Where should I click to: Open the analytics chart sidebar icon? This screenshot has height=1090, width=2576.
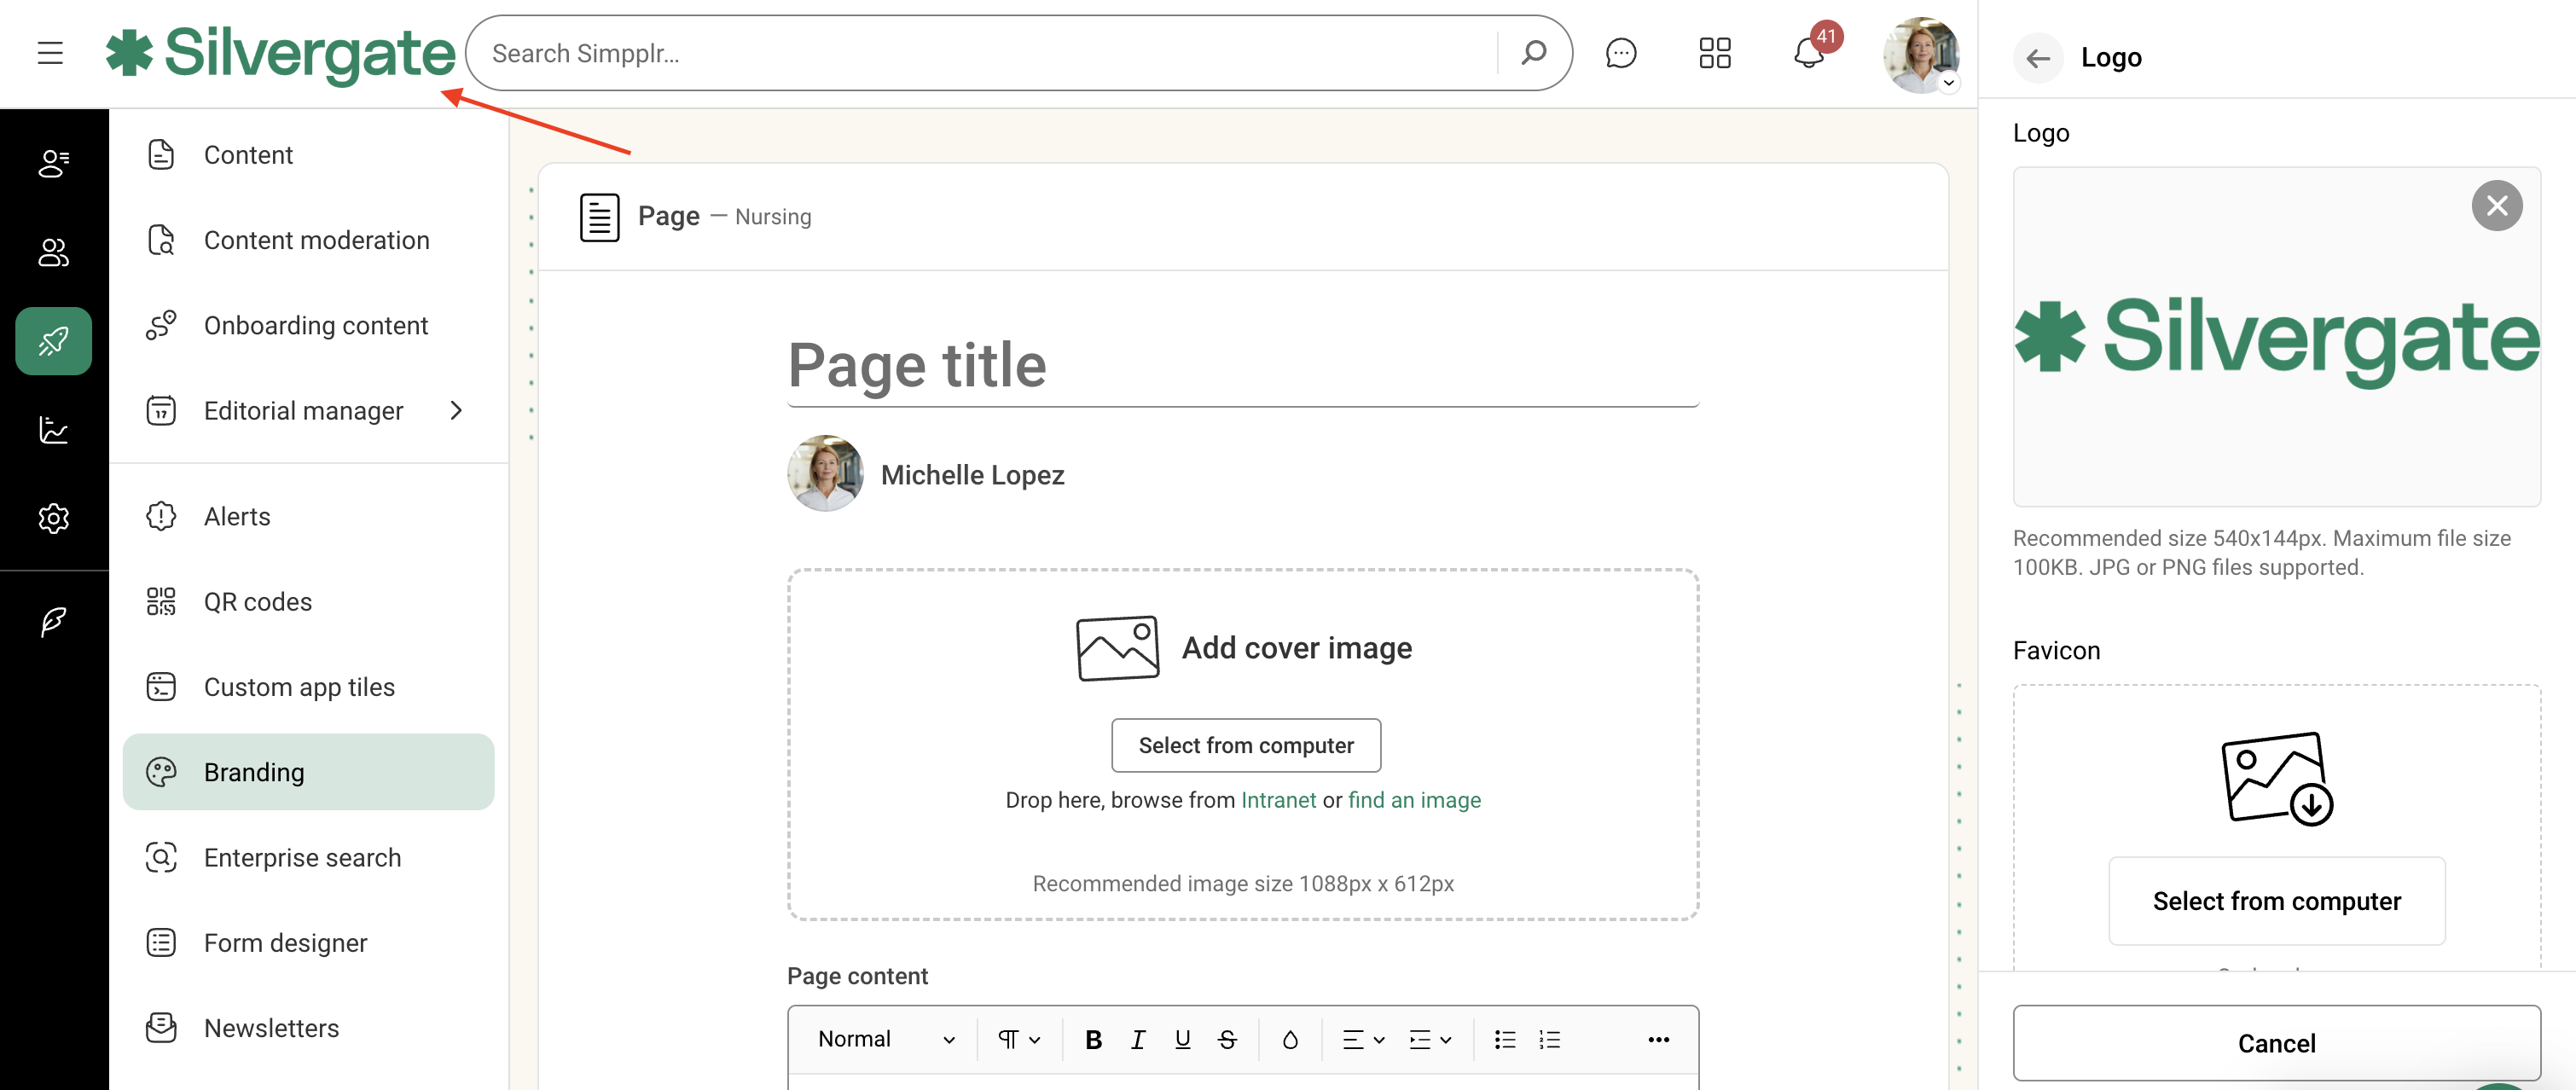click(54, 430)
